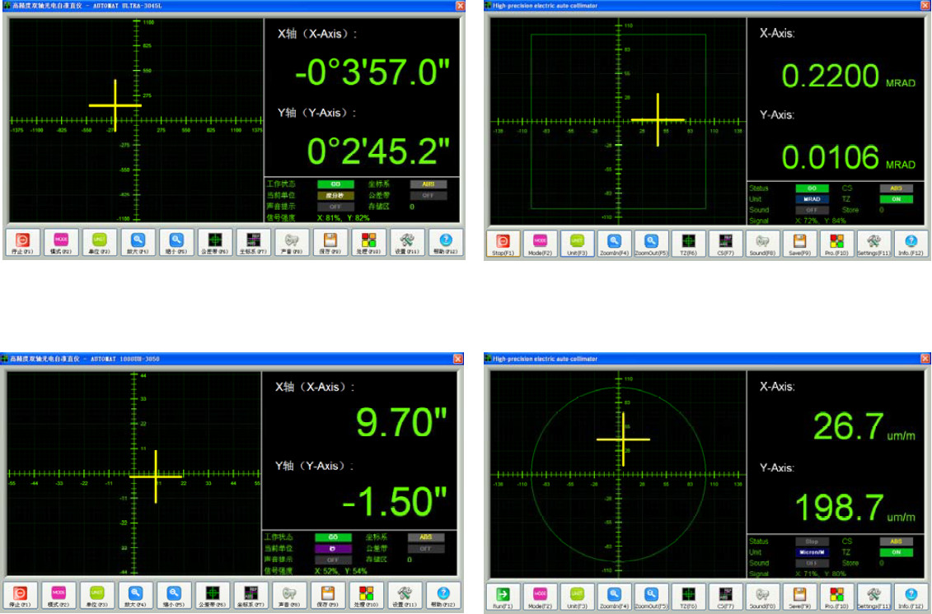The width and height of the screenshot is (932, 614).
Task: Open TZ(F6) tolerance zone in MRAD window
Action: pos(687,243)
